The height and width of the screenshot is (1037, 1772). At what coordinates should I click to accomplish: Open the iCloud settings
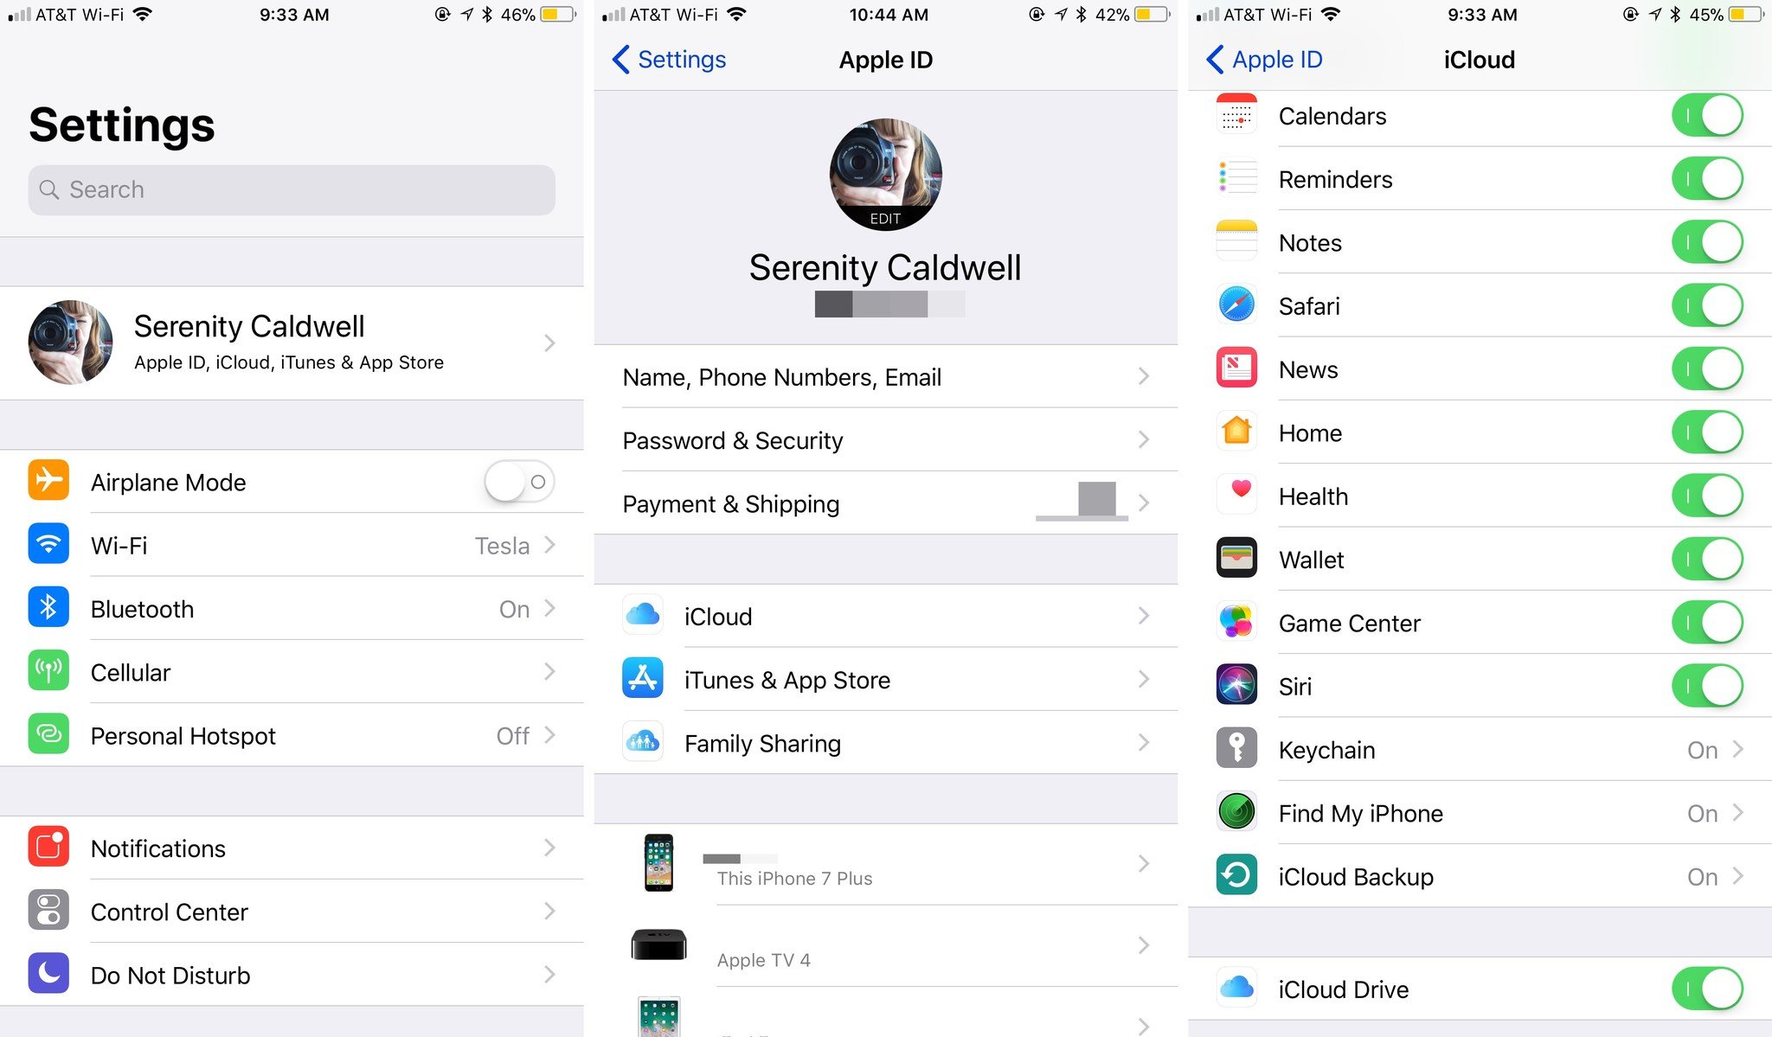(884, 613)
